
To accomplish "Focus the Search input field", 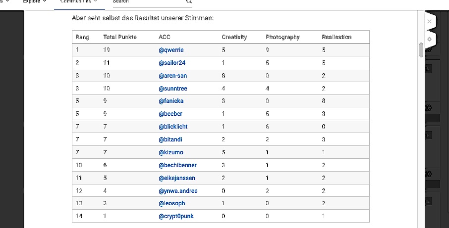I will [148, 1].
